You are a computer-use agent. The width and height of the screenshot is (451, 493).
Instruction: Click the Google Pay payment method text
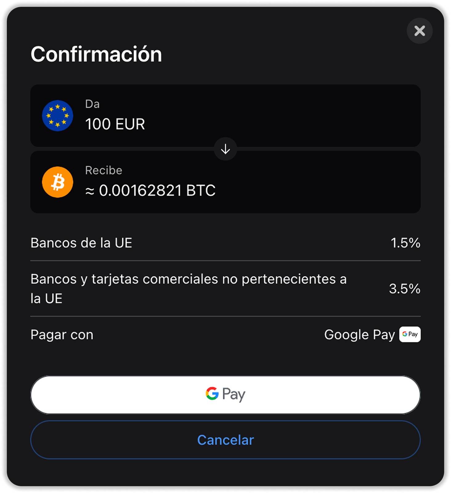359,335
